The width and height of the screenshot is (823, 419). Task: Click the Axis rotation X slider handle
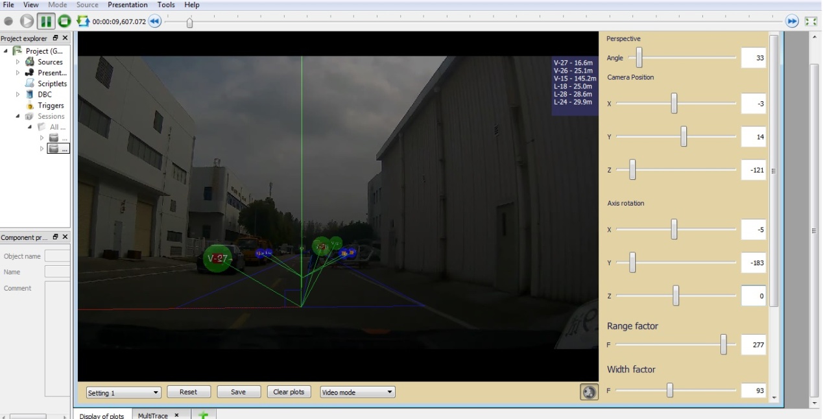tap(674, 229)
